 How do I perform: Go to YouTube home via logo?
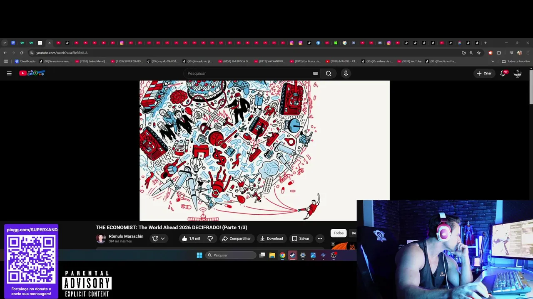coord(32,73)
